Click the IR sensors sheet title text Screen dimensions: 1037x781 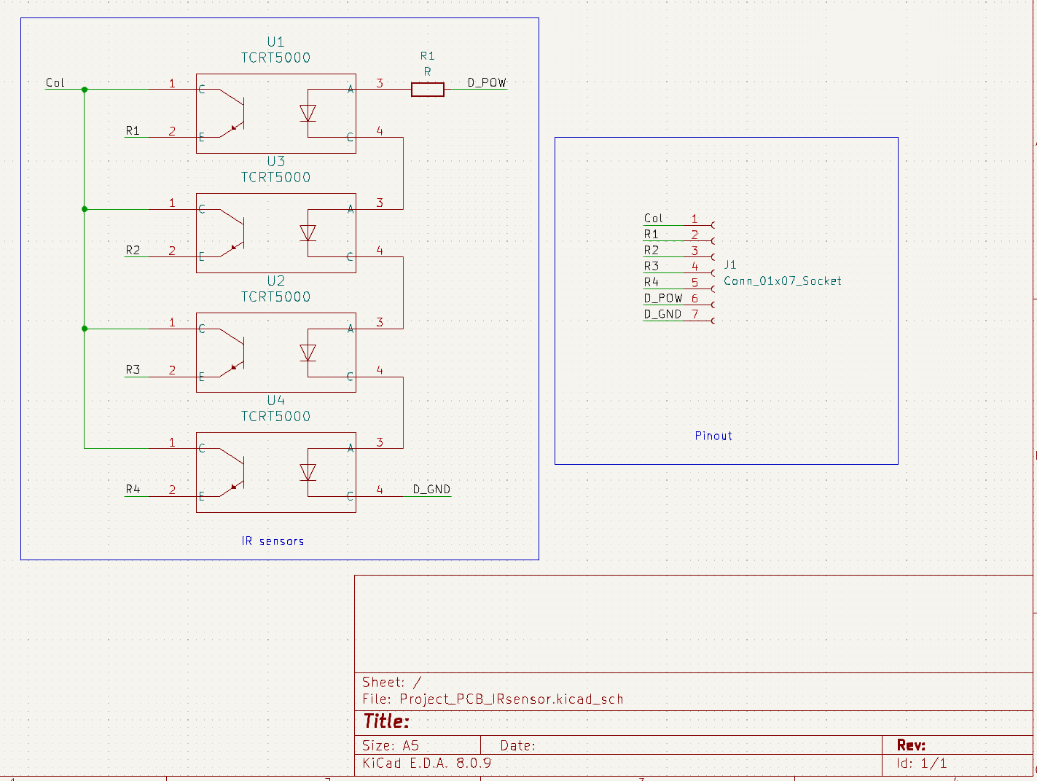pyautogui.click(x=273, y=541)
